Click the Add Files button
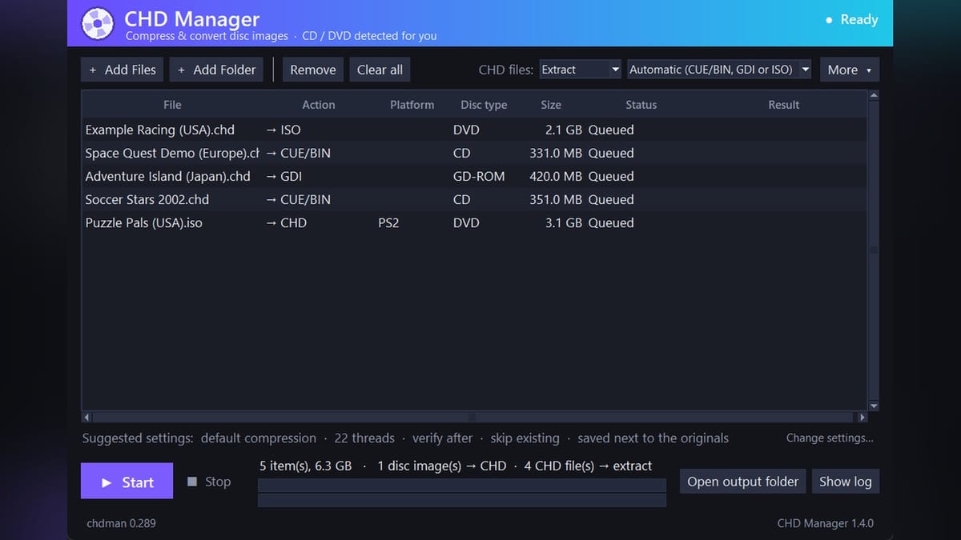 [x=123, y=70]
